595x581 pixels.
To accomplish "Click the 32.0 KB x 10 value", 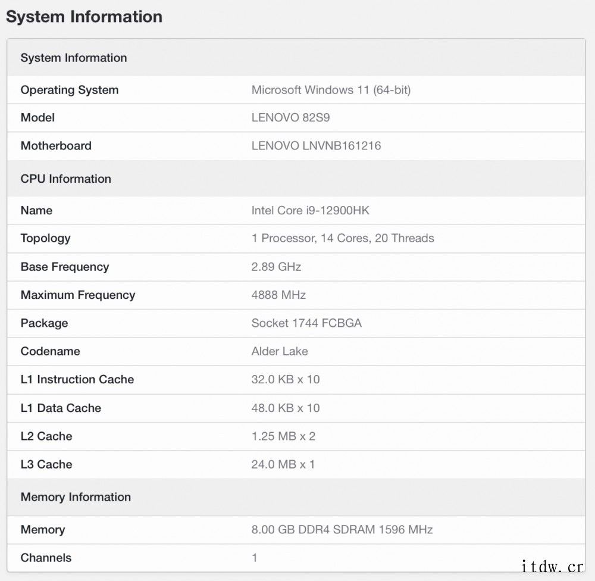I will (286, 379).
